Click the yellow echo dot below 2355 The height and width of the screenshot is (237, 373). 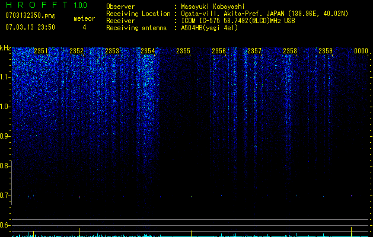[x=191, y=197]
